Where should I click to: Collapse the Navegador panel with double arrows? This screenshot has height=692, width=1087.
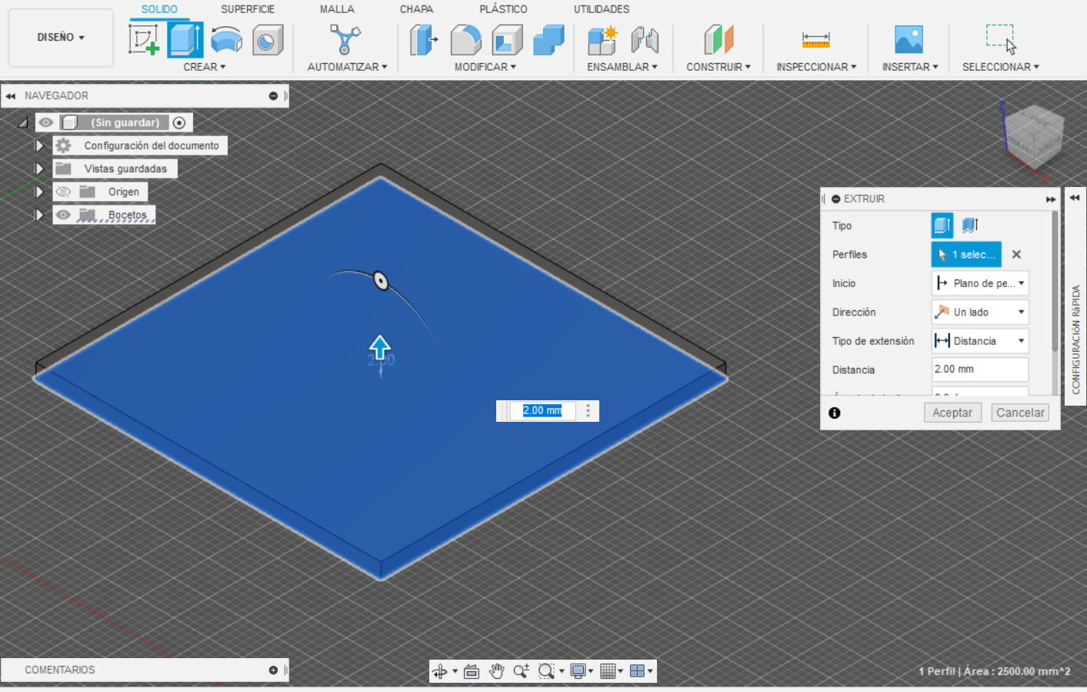(11, 96)
